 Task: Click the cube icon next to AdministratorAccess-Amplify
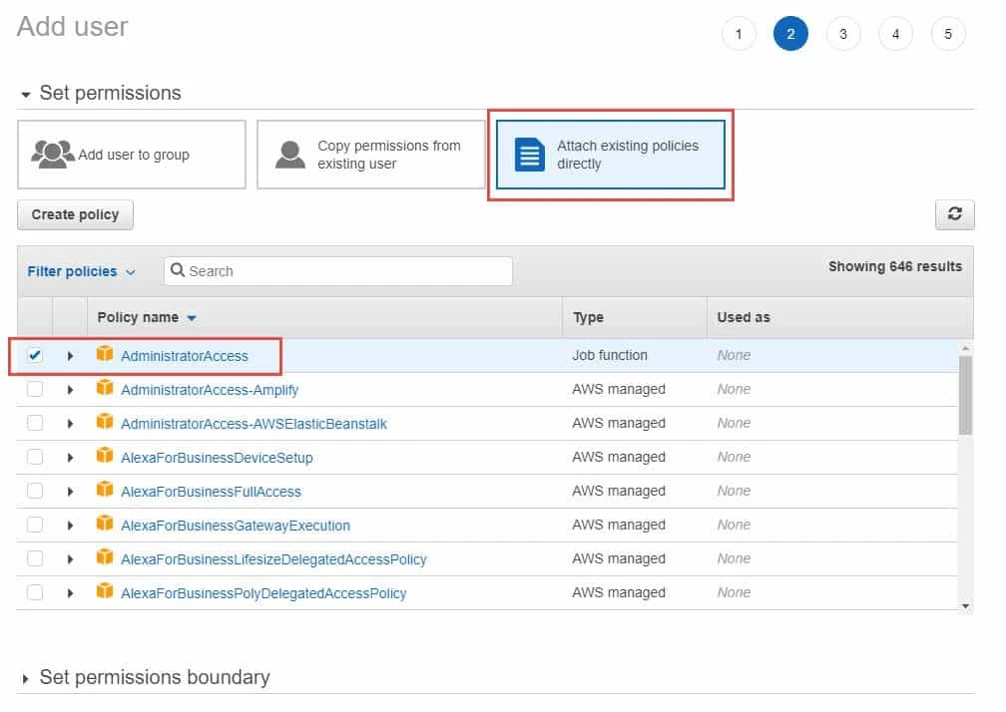[x=106, y=388]
